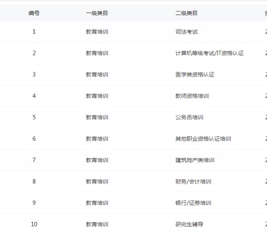The image size is (267, 233).
Task: Click row number 1 cell
Action: point(34,32)
